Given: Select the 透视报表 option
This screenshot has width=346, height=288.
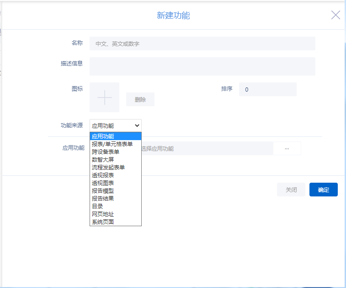Looking at the screenshot, I should (116, 175).
